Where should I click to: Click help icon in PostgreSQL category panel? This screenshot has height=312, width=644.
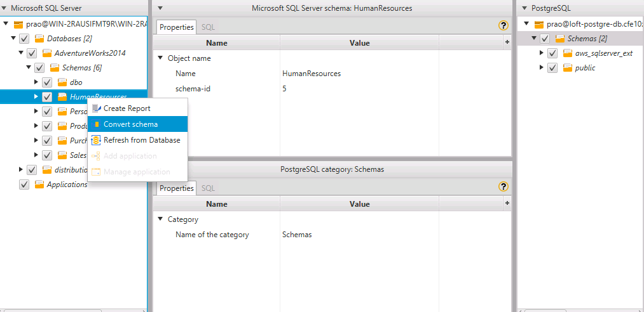tap(503, 186)
